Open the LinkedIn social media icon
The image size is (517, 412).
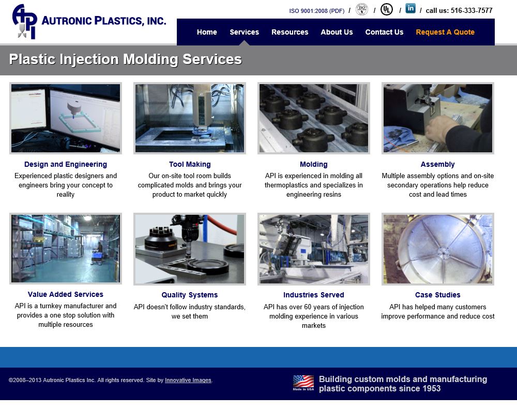410,8
